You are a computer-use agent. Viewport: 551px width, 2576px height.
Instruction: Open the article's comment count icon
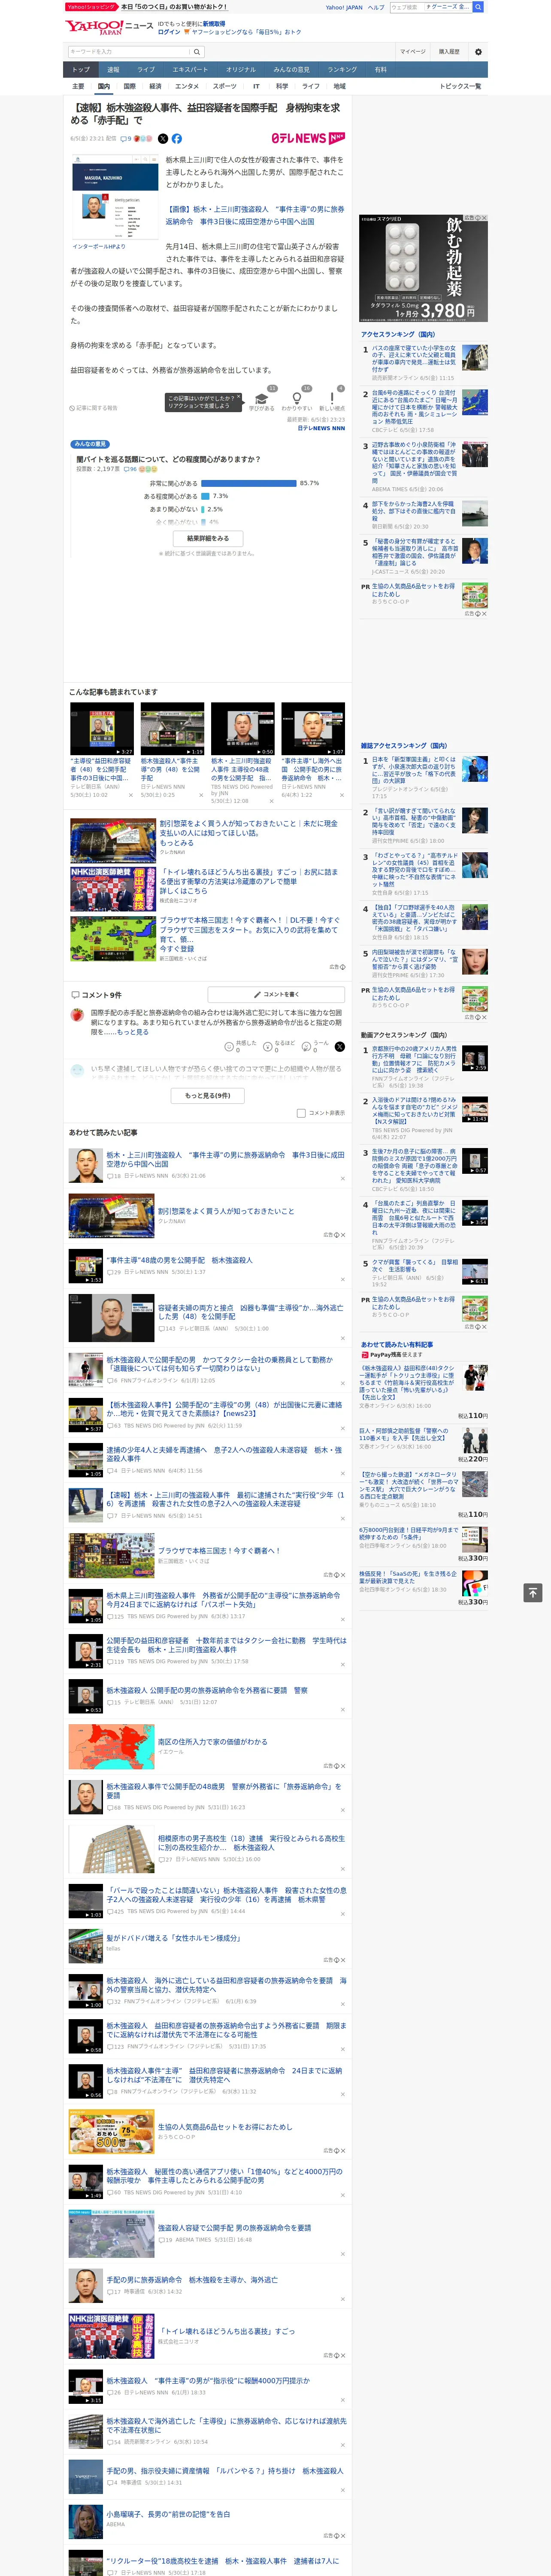[126, 139]
